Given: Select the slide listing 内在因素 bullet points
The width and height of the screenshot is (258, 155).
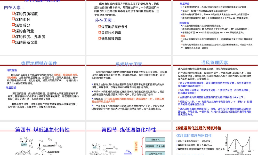Looking at the screenshot, I should click(x=42, y=27).
